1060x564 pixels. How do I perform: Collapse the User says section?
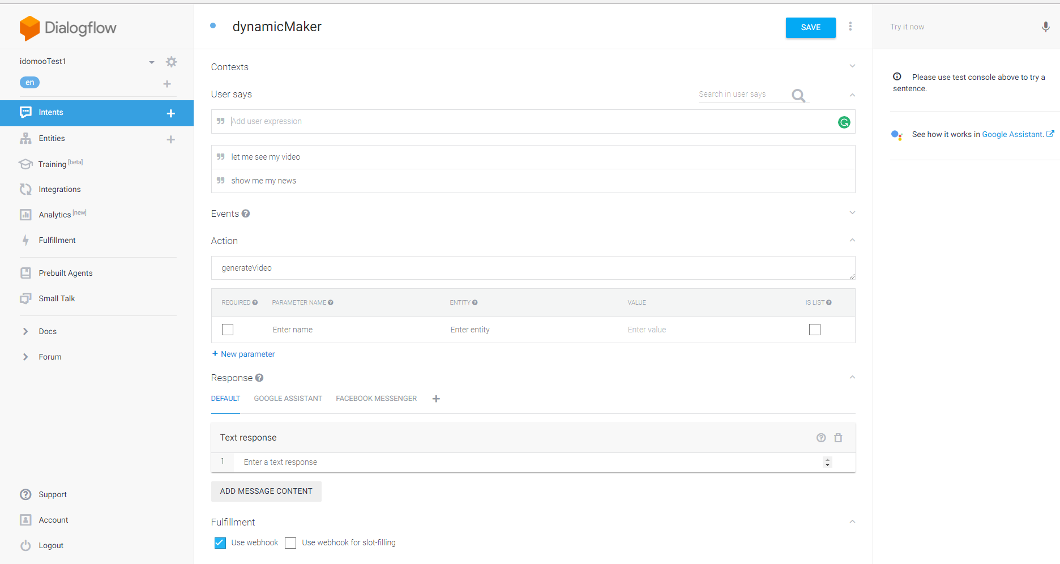[x=852, y=95]
